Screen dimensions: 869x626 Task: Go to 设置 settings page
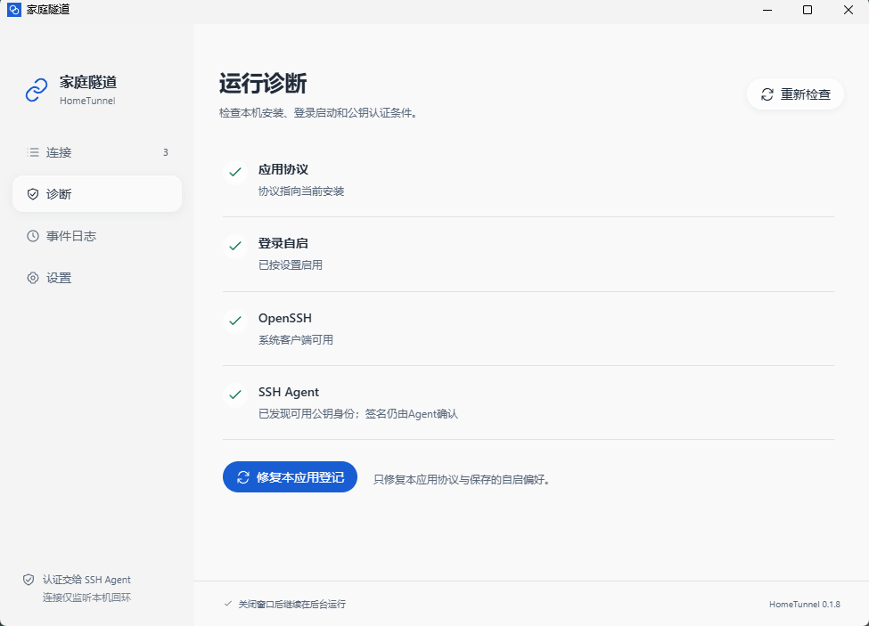tap(97, 278)
